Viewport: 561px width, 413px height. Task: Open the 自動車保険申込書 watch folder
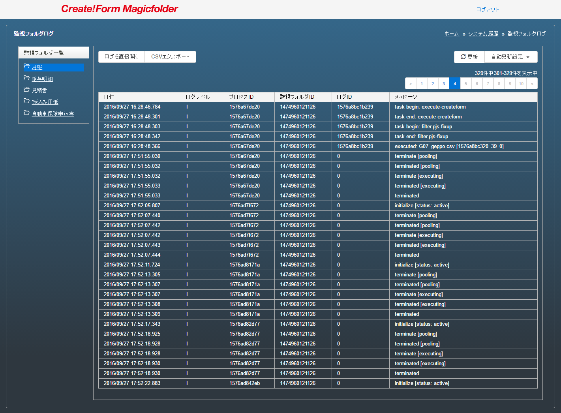point(53,114)
